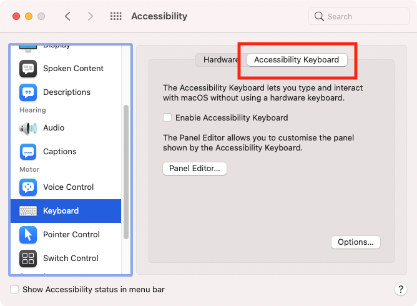Select the Captions icon in sidebar

coord(28,152)
